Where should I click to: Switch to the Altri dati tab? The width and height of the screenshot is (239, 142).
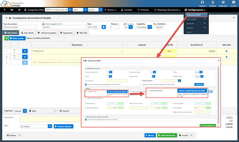(x=82, y=33)
